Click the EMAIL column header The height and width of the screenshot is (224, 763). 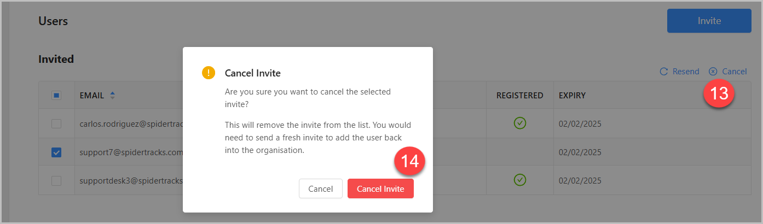[x=92, y=96]
